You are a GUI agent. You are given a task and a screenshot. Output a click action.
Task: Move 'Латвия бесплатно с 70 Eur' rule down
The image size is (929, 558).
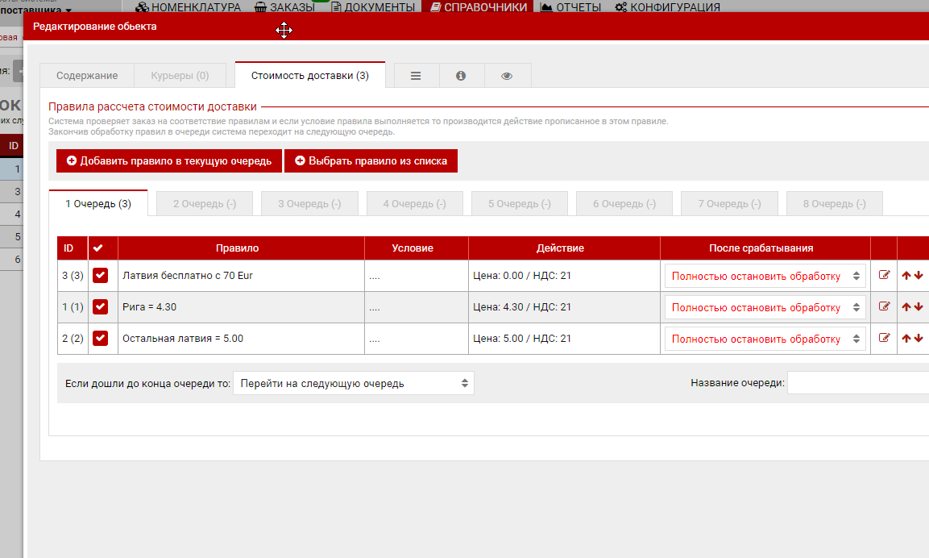pos(919,276)
